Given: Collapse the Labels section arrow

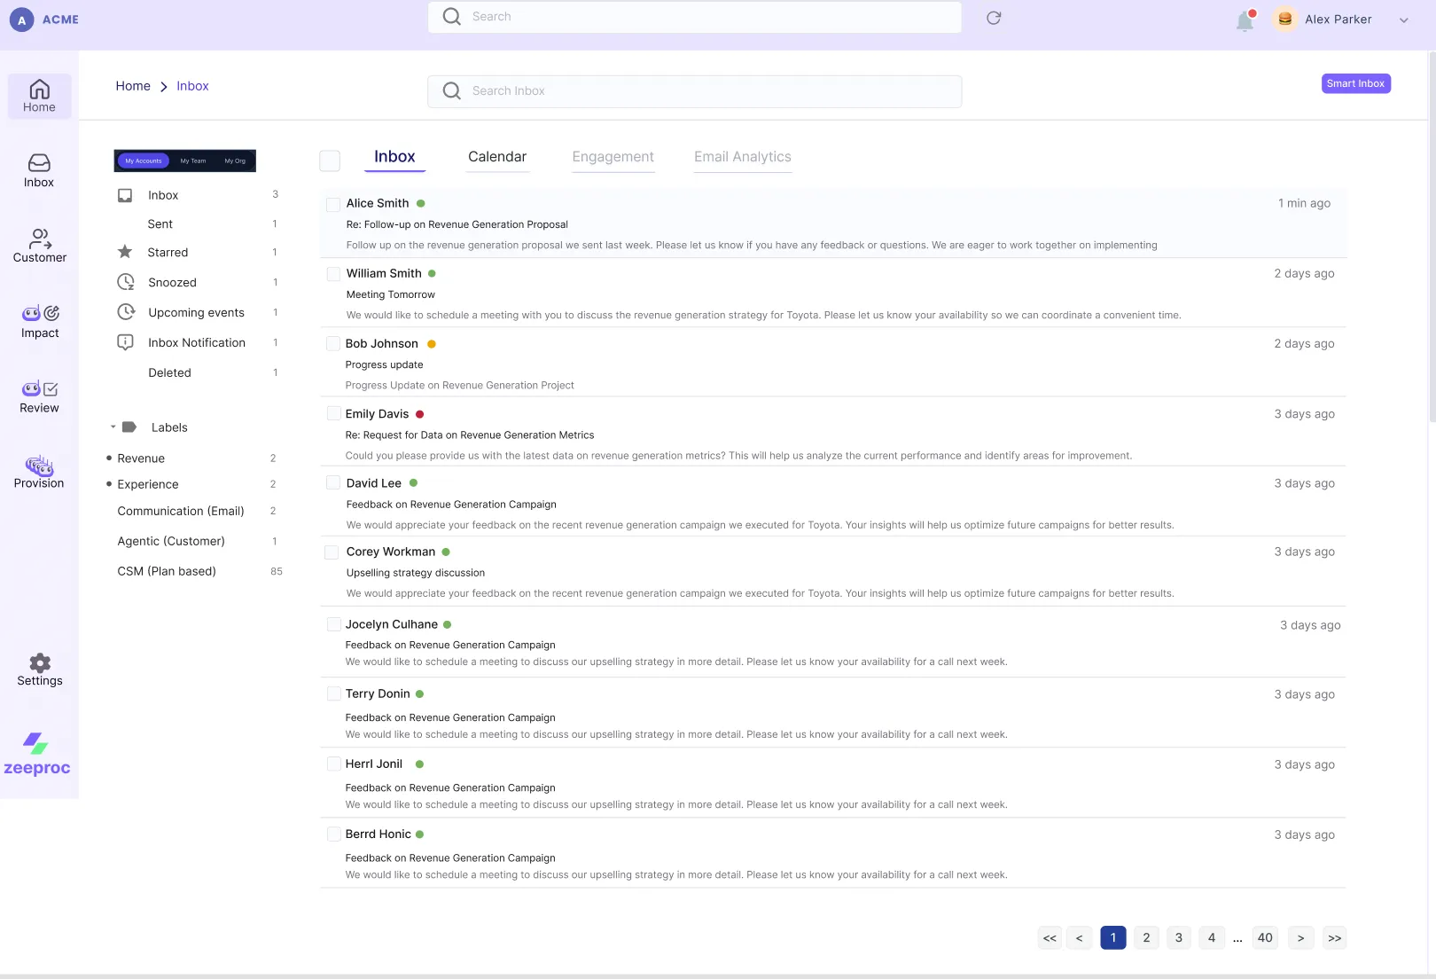Looking at the screenshot, I should 113,427.
